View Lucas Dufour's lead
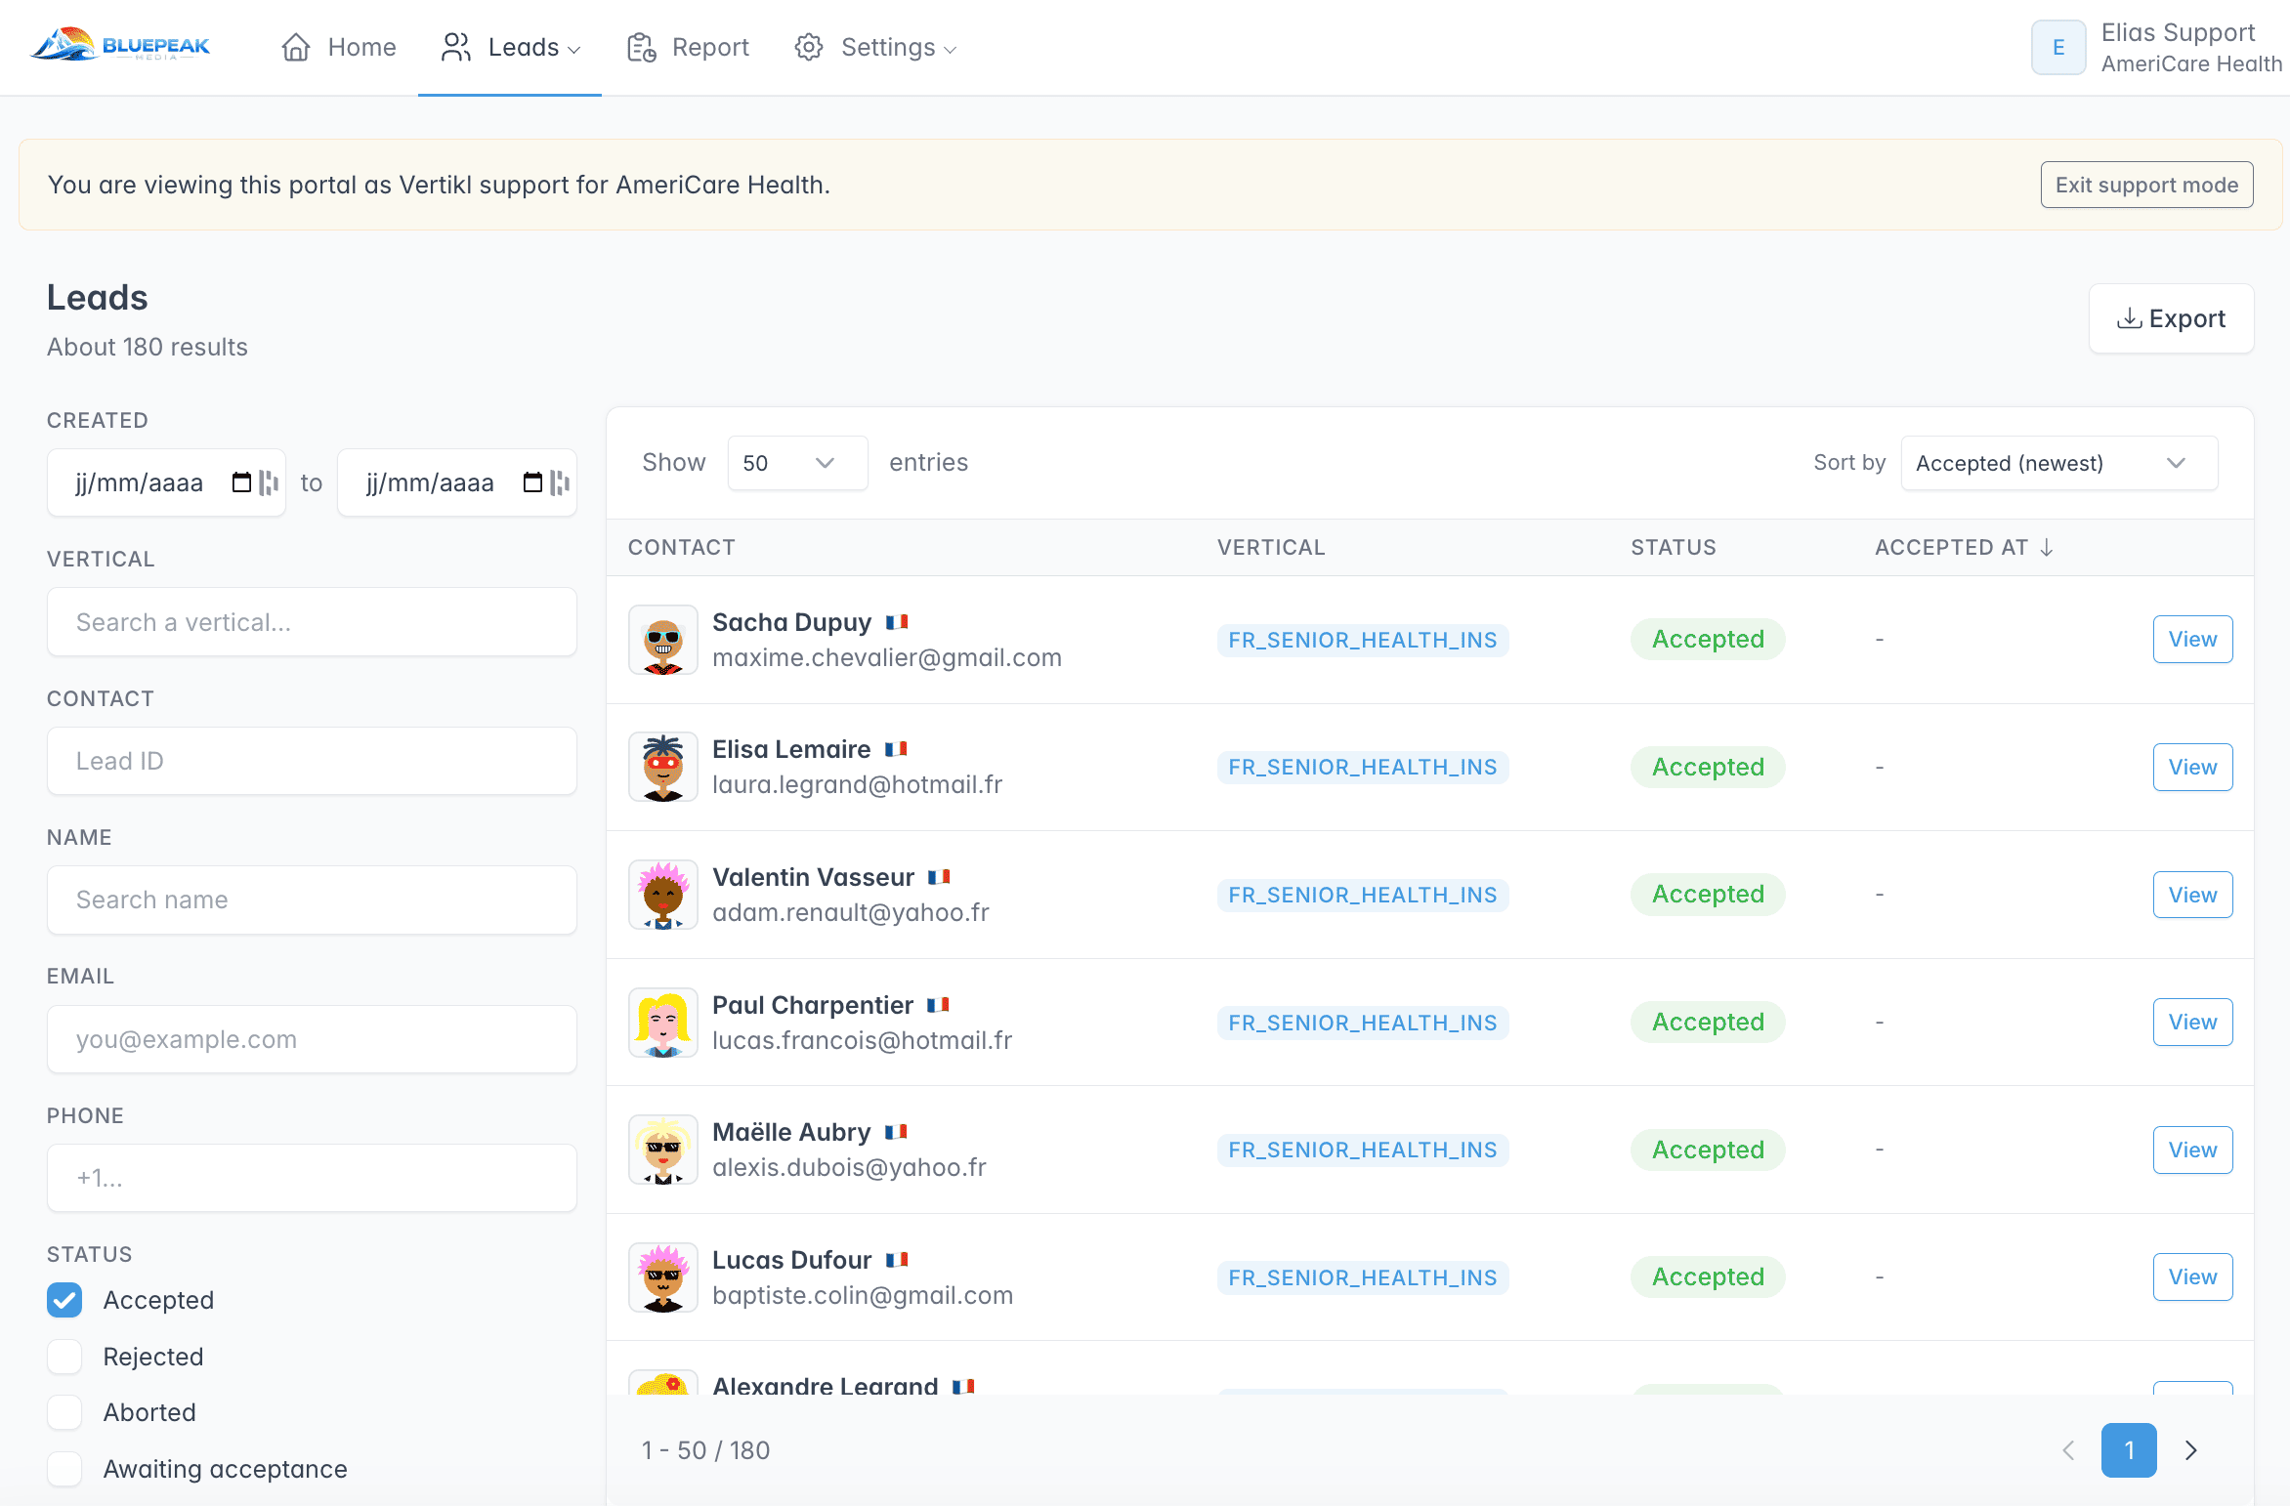The image size is (2290, 1506). coord(2192,1276)
